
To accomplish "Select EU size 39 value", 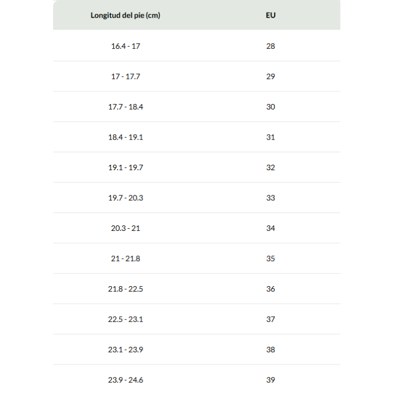I will [x=271, y=380].
